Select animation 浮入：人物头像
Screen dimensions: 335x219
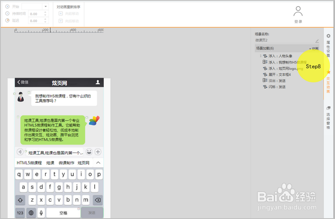(280, 56)
